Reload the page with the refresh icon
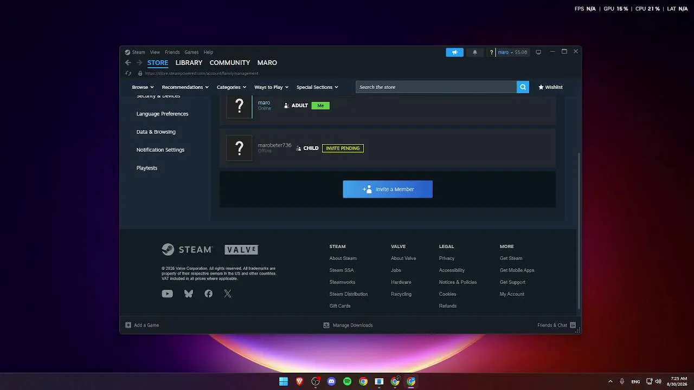 pyautogui.click(x=128, y=73)
